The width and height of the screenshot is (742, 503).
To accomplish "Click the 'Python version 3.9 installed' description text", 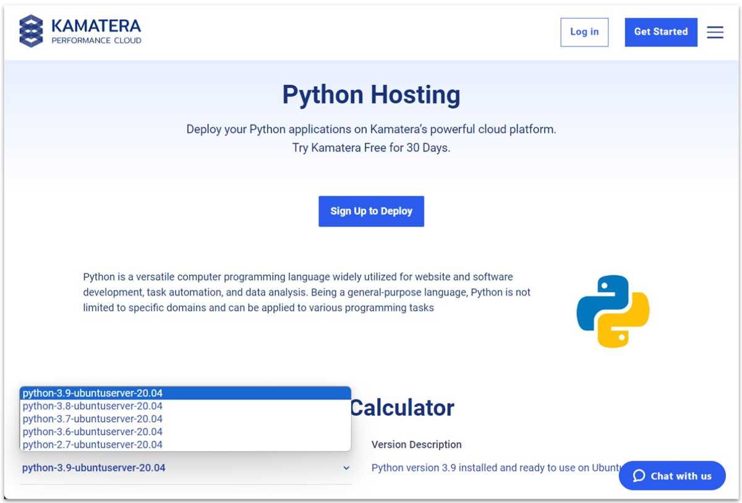I will [x=495, y=468].
